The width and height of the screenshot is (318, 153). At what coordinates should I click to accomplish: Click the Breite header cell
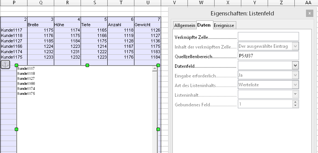[41, 25]
